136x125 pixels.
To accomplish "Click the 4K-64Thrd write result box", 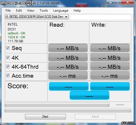I will click(110, 67).
